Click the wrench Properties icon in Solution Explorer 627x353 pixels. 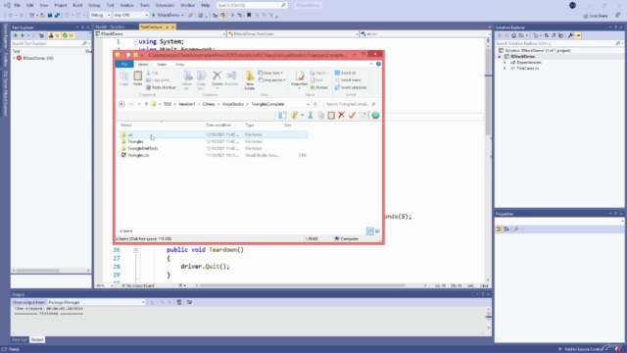coord(570,35)
